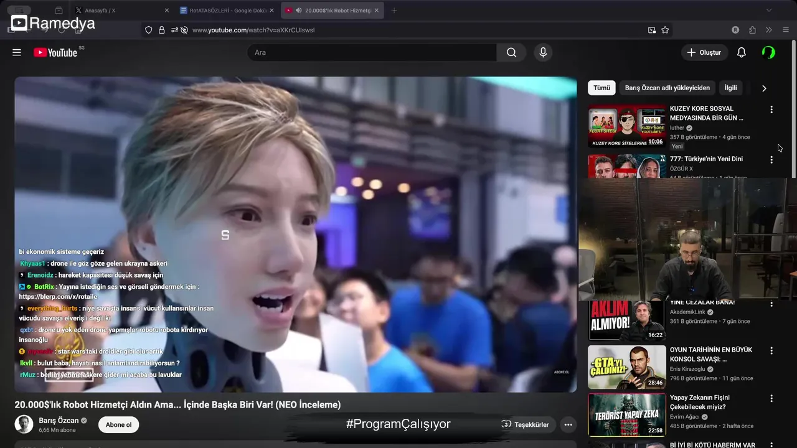Click the Enis Kirazoglu channel name
The image size is (797, 448).
[x=689, y=369]
